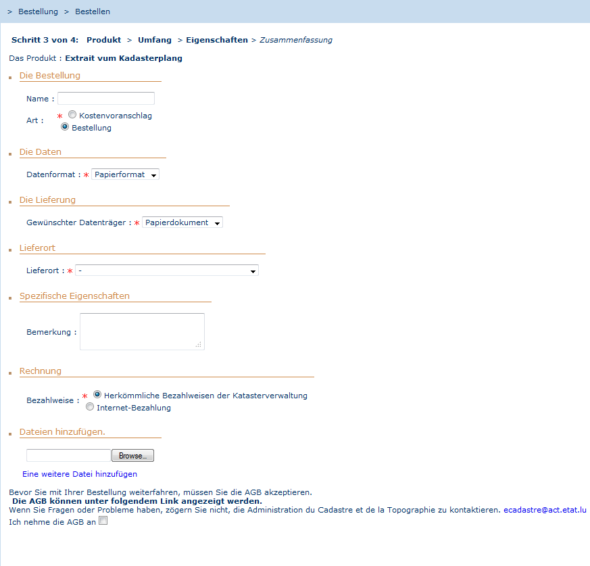The image size is (590, 566).
Task: Expand the Gewünschter Datenträger dropdown
Action: [182, 222]
